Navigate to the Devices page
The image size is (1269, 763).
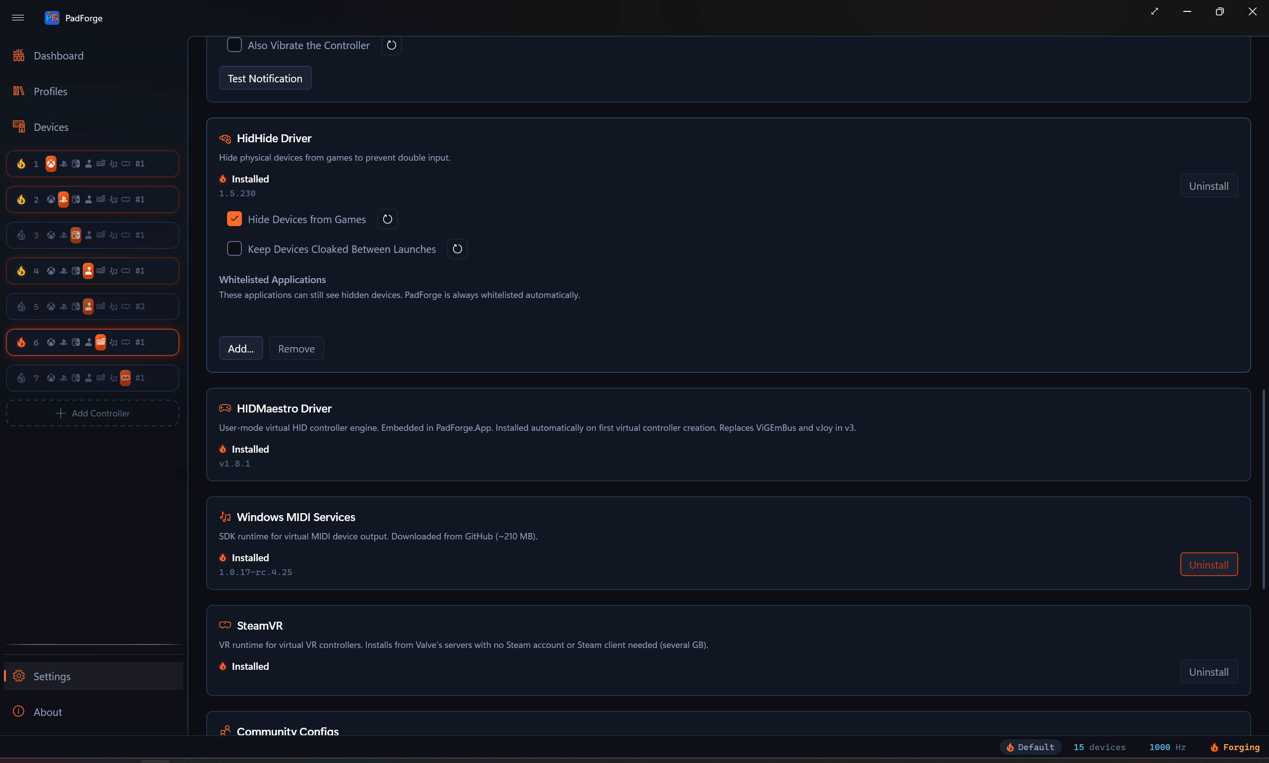coord(93,127)
